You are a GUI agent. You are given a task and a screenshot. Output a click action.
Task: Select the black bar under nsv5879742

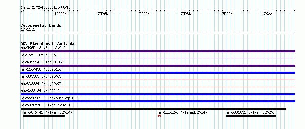click(x=44, y=116)
